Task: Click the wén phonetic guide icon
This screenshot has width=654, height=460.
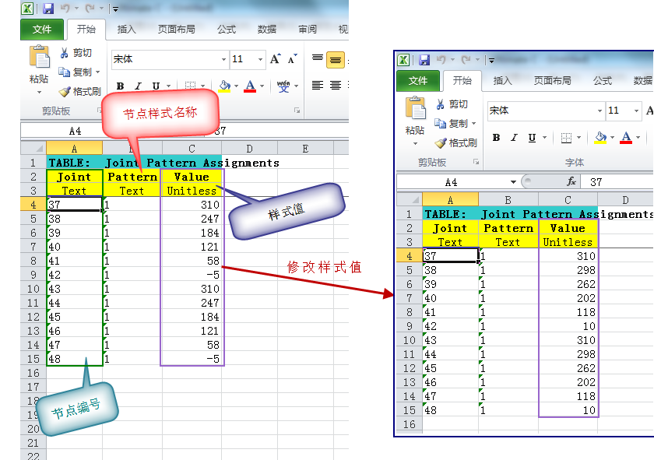Action: tap(283, 86)
